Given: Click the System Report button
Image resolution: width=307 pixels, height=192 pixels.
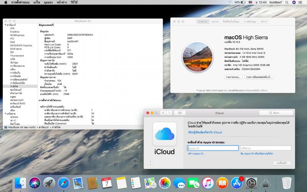Looking at the screenshot, I should coord(233,77).
